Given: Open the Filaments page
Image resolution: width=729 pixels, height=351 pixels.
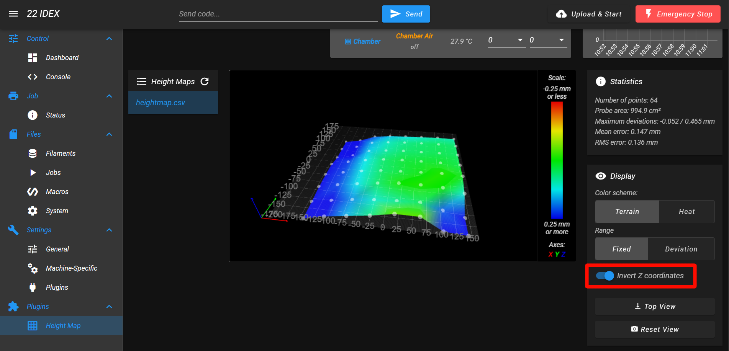Looking at the screenshot, I should [x=61, y=153].
